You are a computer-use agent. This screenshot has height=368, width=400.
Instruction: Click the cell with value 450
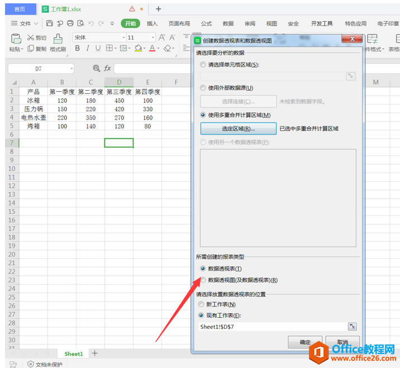(119, 101)
